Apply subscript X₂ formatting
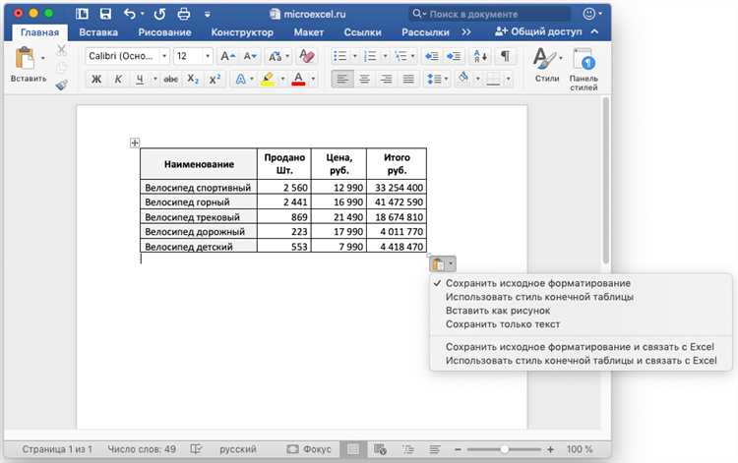 193,79
